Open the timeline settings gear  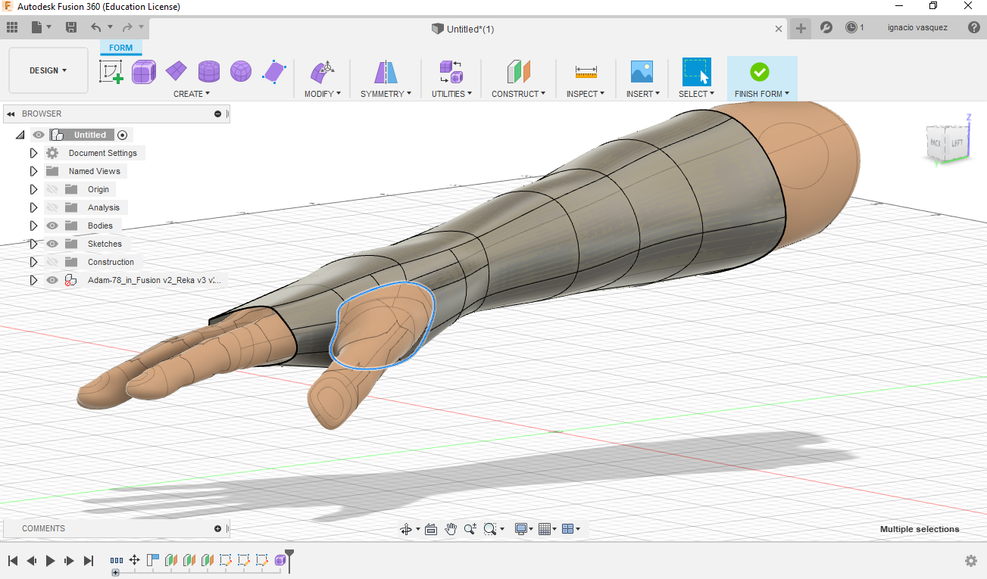click(x=971, y=561)
